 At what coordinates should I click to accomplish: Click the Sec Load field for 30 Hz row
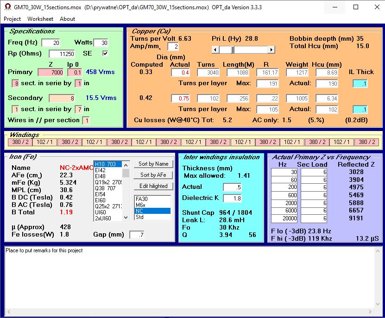[314, 172]
